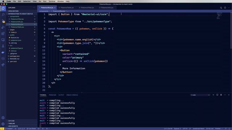232x130 pixels.
Task: Switch to the Output panel tab
Action: click(x=61, y=95)
